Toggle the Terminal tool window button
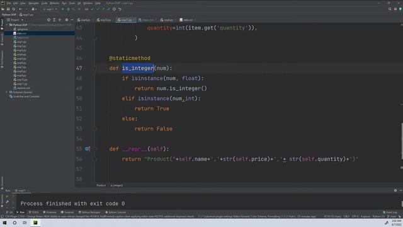403x227 pixels. point(67,212)
